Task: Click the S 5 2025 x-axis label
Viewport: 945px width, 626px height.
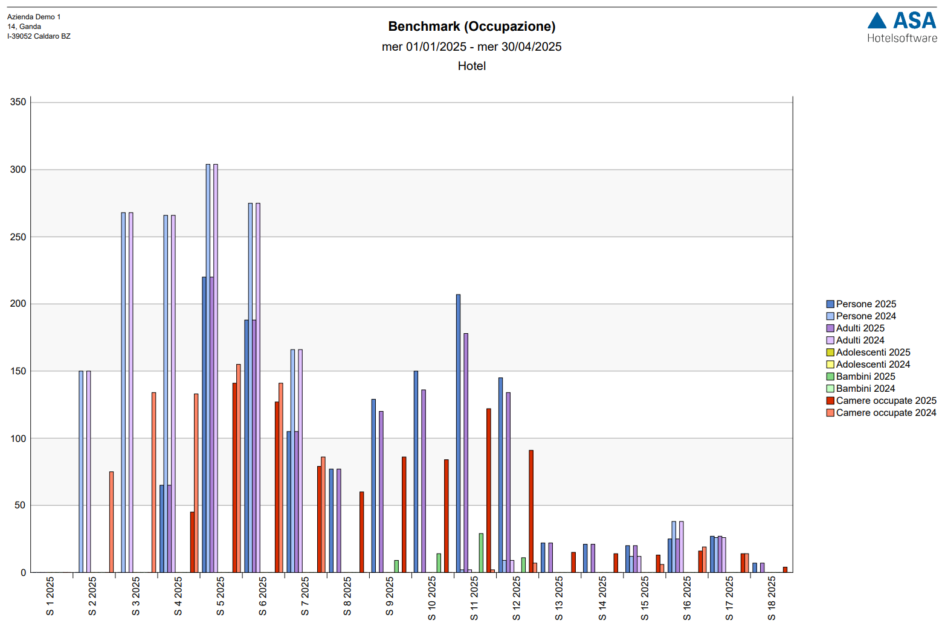Action: (x=221, y=596)
